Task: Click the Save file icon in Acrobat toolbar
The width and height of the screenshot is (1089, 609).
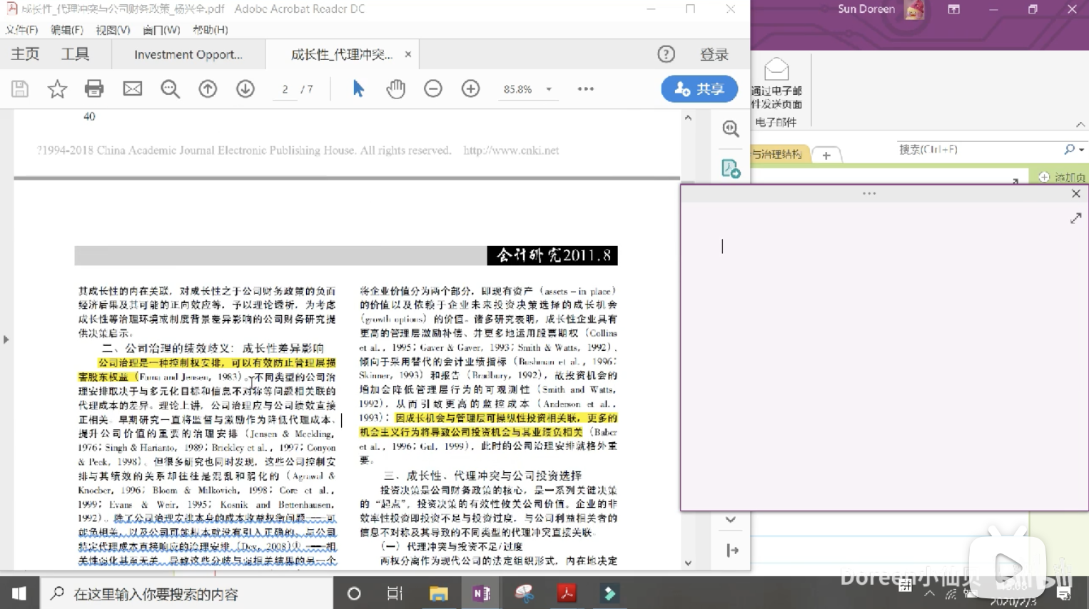Action: [20, 89]
